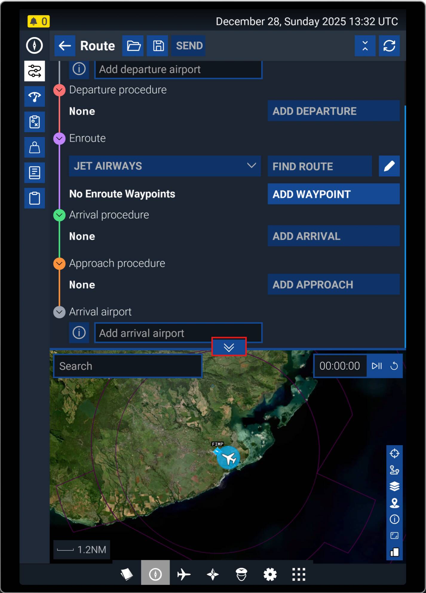The width and height of the screenshot is (426, 593).
Task: Toggle the timer play/pause control
Action: pos(377,366)
